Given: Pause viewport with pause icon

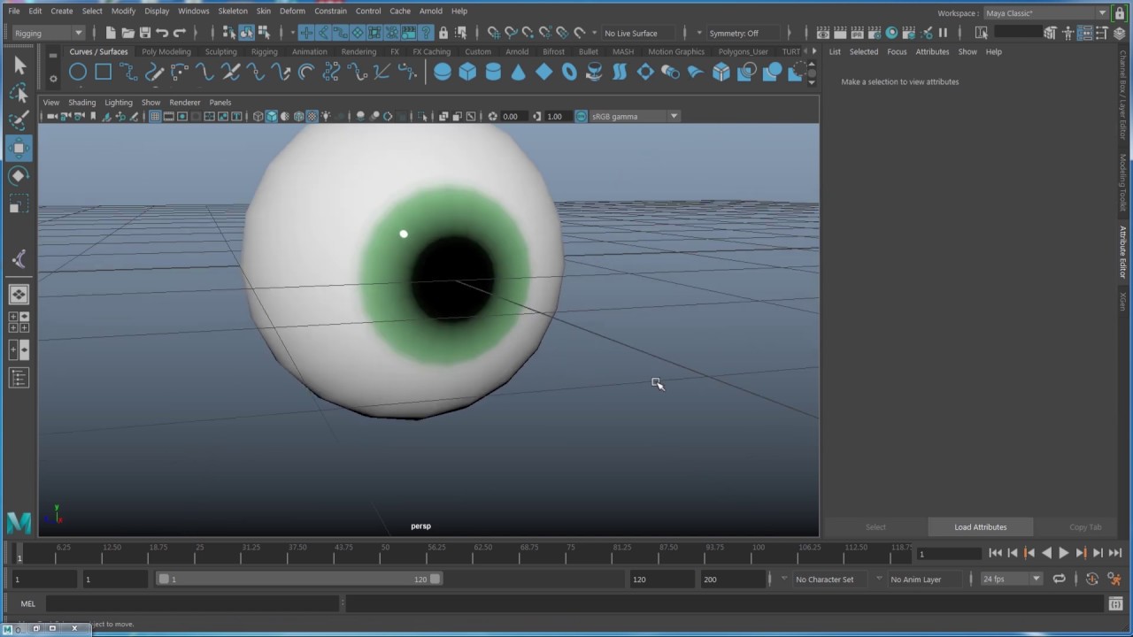Looking at the screenshot, I should click(943, 33).
